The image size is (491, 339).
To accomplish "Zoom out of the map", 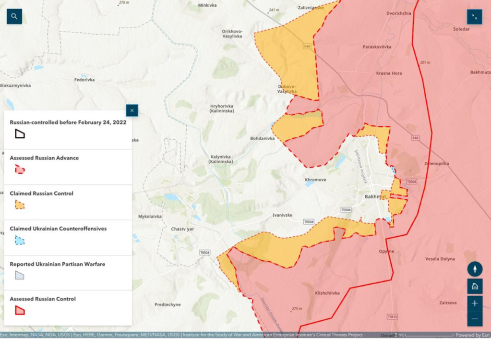I will coord(475,319).
